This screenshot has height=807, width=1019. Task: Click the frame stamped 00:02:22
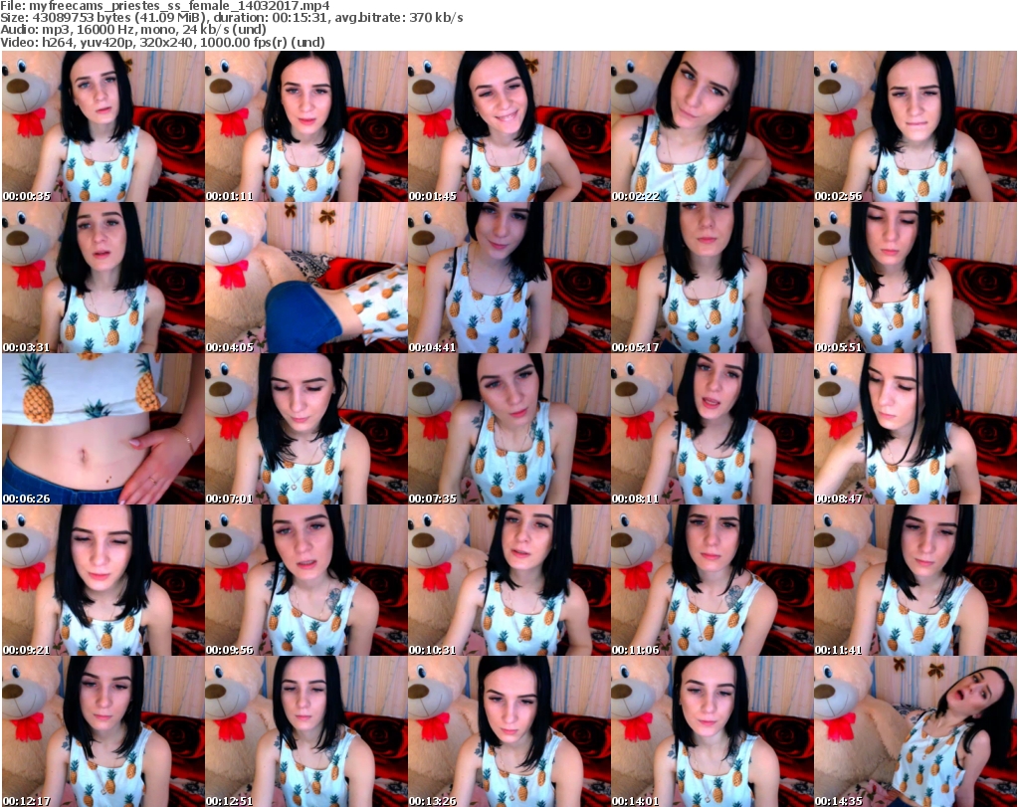point(713,126)
